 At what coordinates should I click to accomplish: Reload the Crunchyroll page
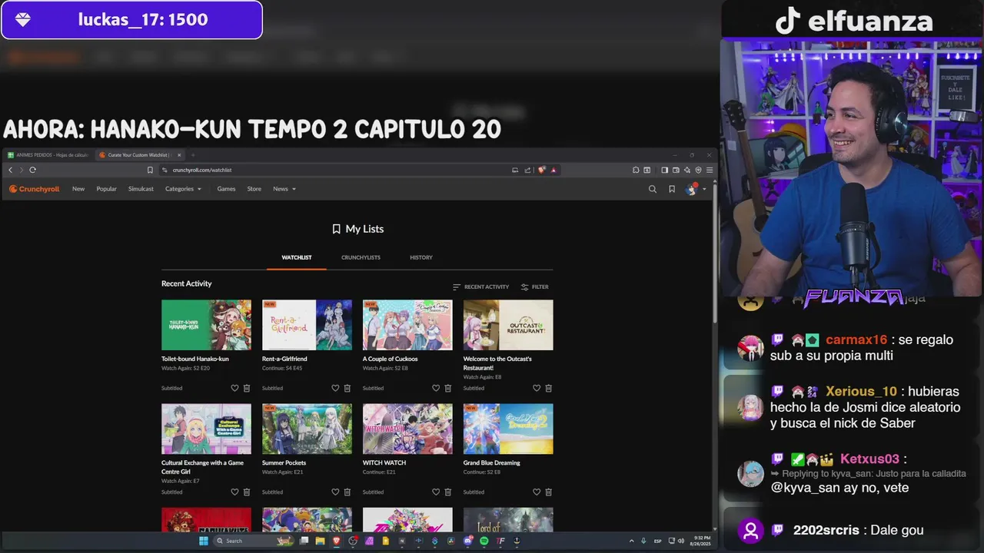[x=32, y=170]
